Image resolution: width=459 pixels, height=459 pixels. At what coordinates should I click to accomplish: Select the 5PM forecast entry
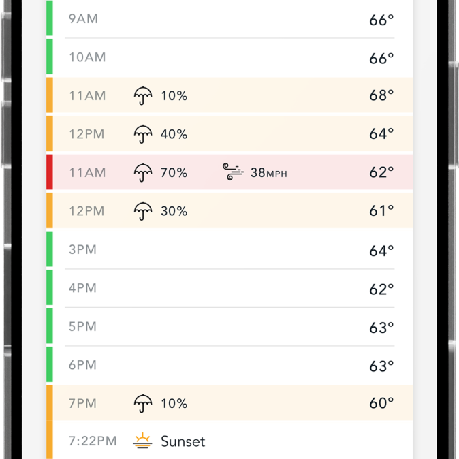[x=232, y=327]
